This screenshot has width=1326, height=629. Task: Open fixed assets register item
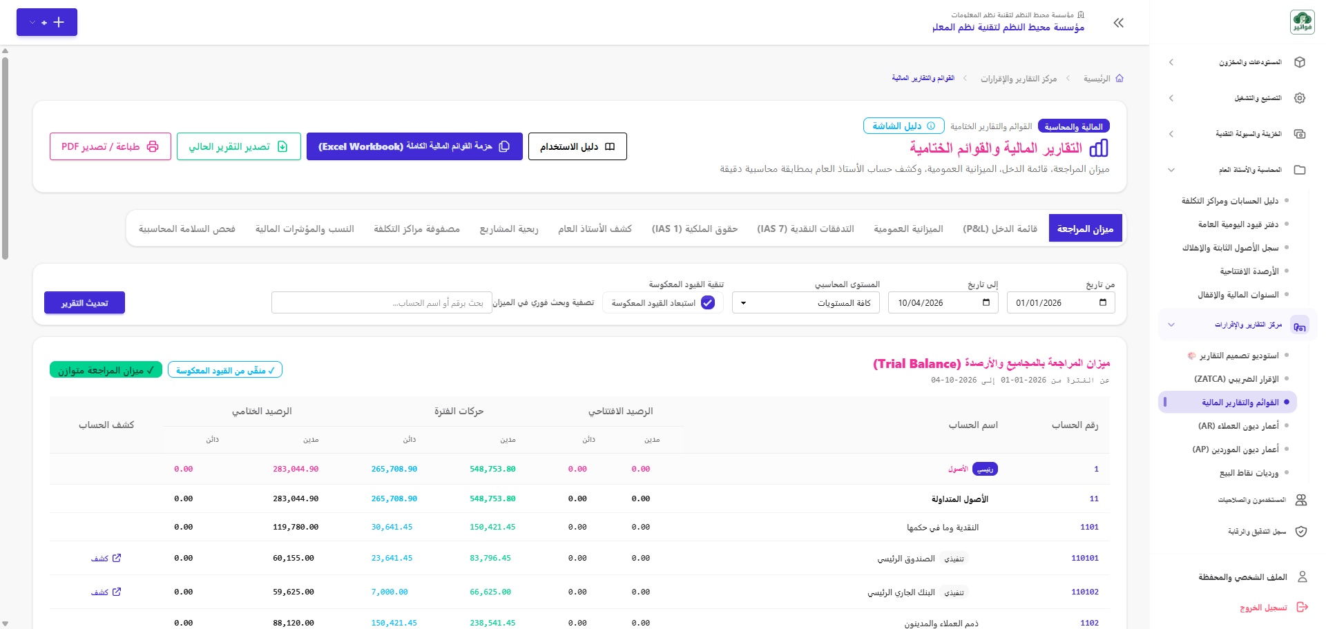[1230, 248]
